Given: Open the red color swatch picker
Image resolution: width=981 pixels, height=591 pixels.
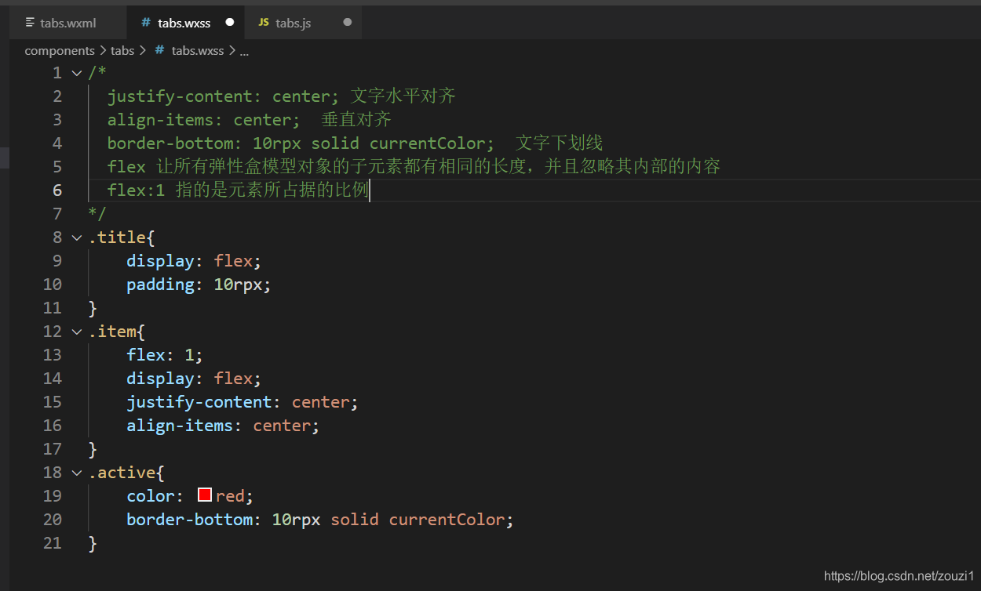Looking at the screenshot, I should point(205,495).
